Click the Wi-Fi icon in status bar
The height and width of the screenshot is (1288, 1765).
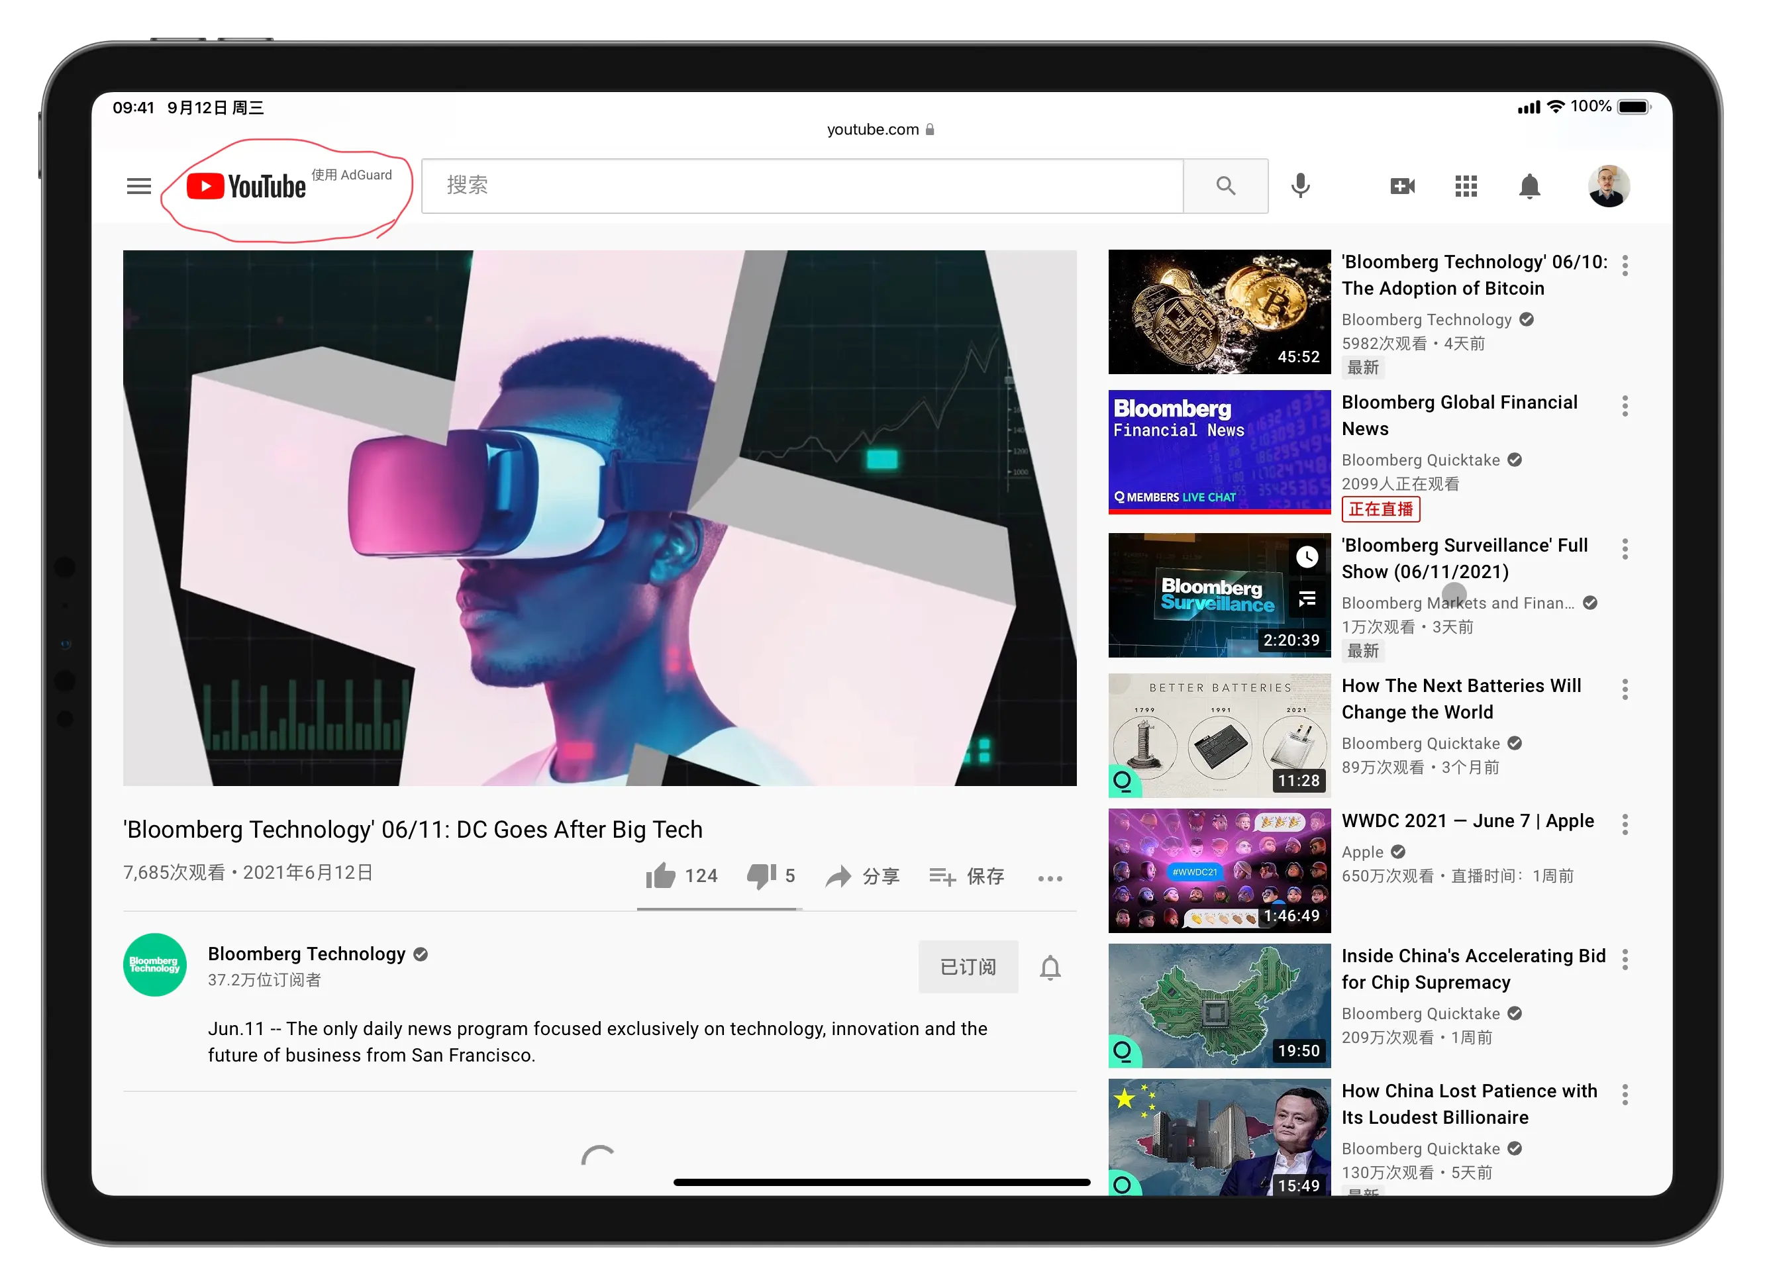pyautogui.click(x=1555, y=106)
